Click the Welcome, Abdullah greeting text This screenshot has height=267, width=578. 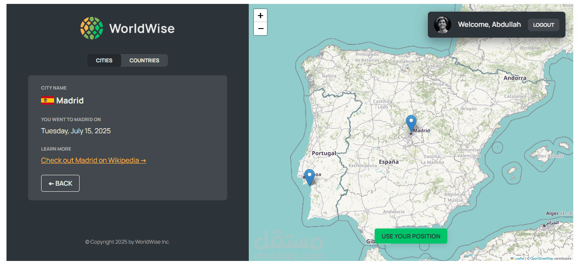pyautogui.click(x=489, y=24)
